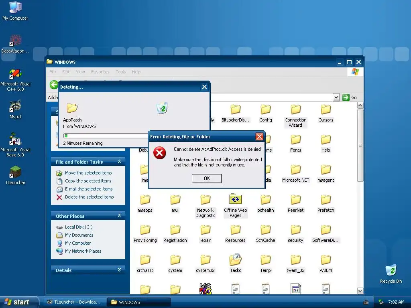The width and height of the screenshot is (411, 308).
Task: Select the repair folder
Action: point(205,234)
